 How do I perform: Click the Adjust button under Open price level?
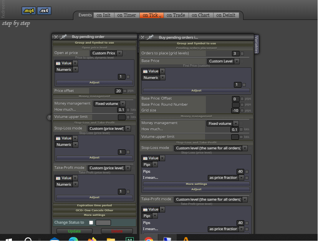click(x=94, y=83)
